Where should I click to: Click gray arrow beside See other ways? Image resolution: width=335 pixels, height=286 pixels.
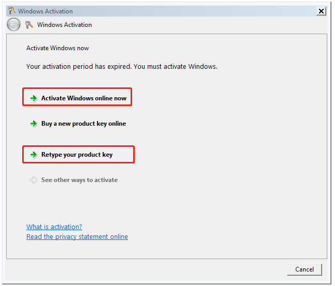click(34, 180)
